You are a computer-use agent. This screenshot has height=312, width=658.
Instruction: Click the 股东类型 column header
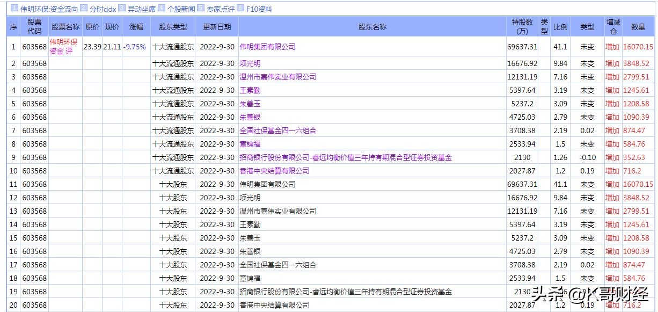click(173, 26)
